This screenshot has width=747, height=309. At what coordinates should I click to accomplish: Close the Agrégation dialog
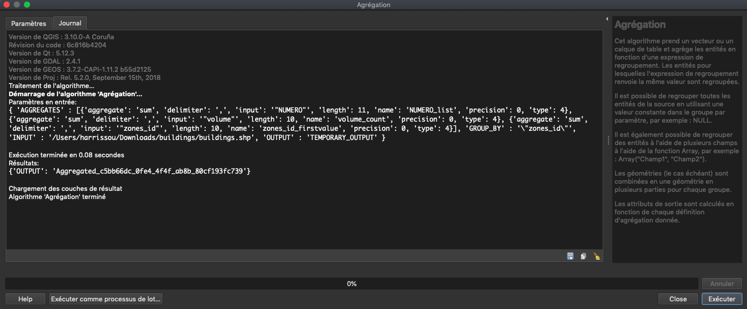678,299
